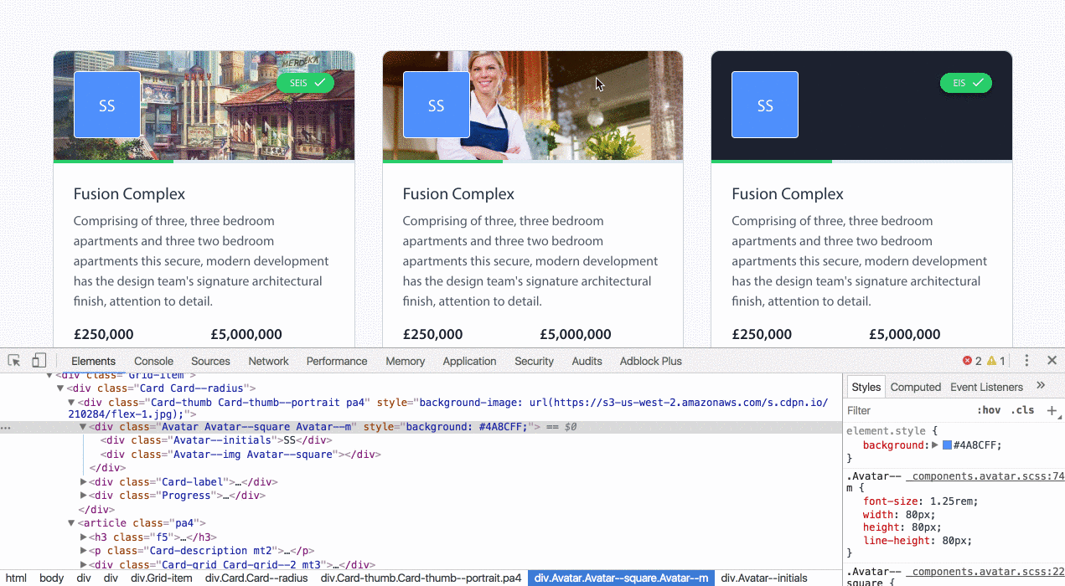Switch to the Application tab
The height and width of the screenshot is (586, 1065).
coord(469,361)
